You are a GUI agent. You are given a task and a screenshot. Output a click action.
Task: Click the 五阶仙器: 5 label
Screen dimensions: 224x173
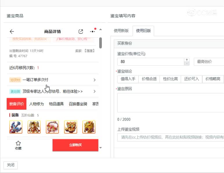pyautogui.click(x=30, y=115)
